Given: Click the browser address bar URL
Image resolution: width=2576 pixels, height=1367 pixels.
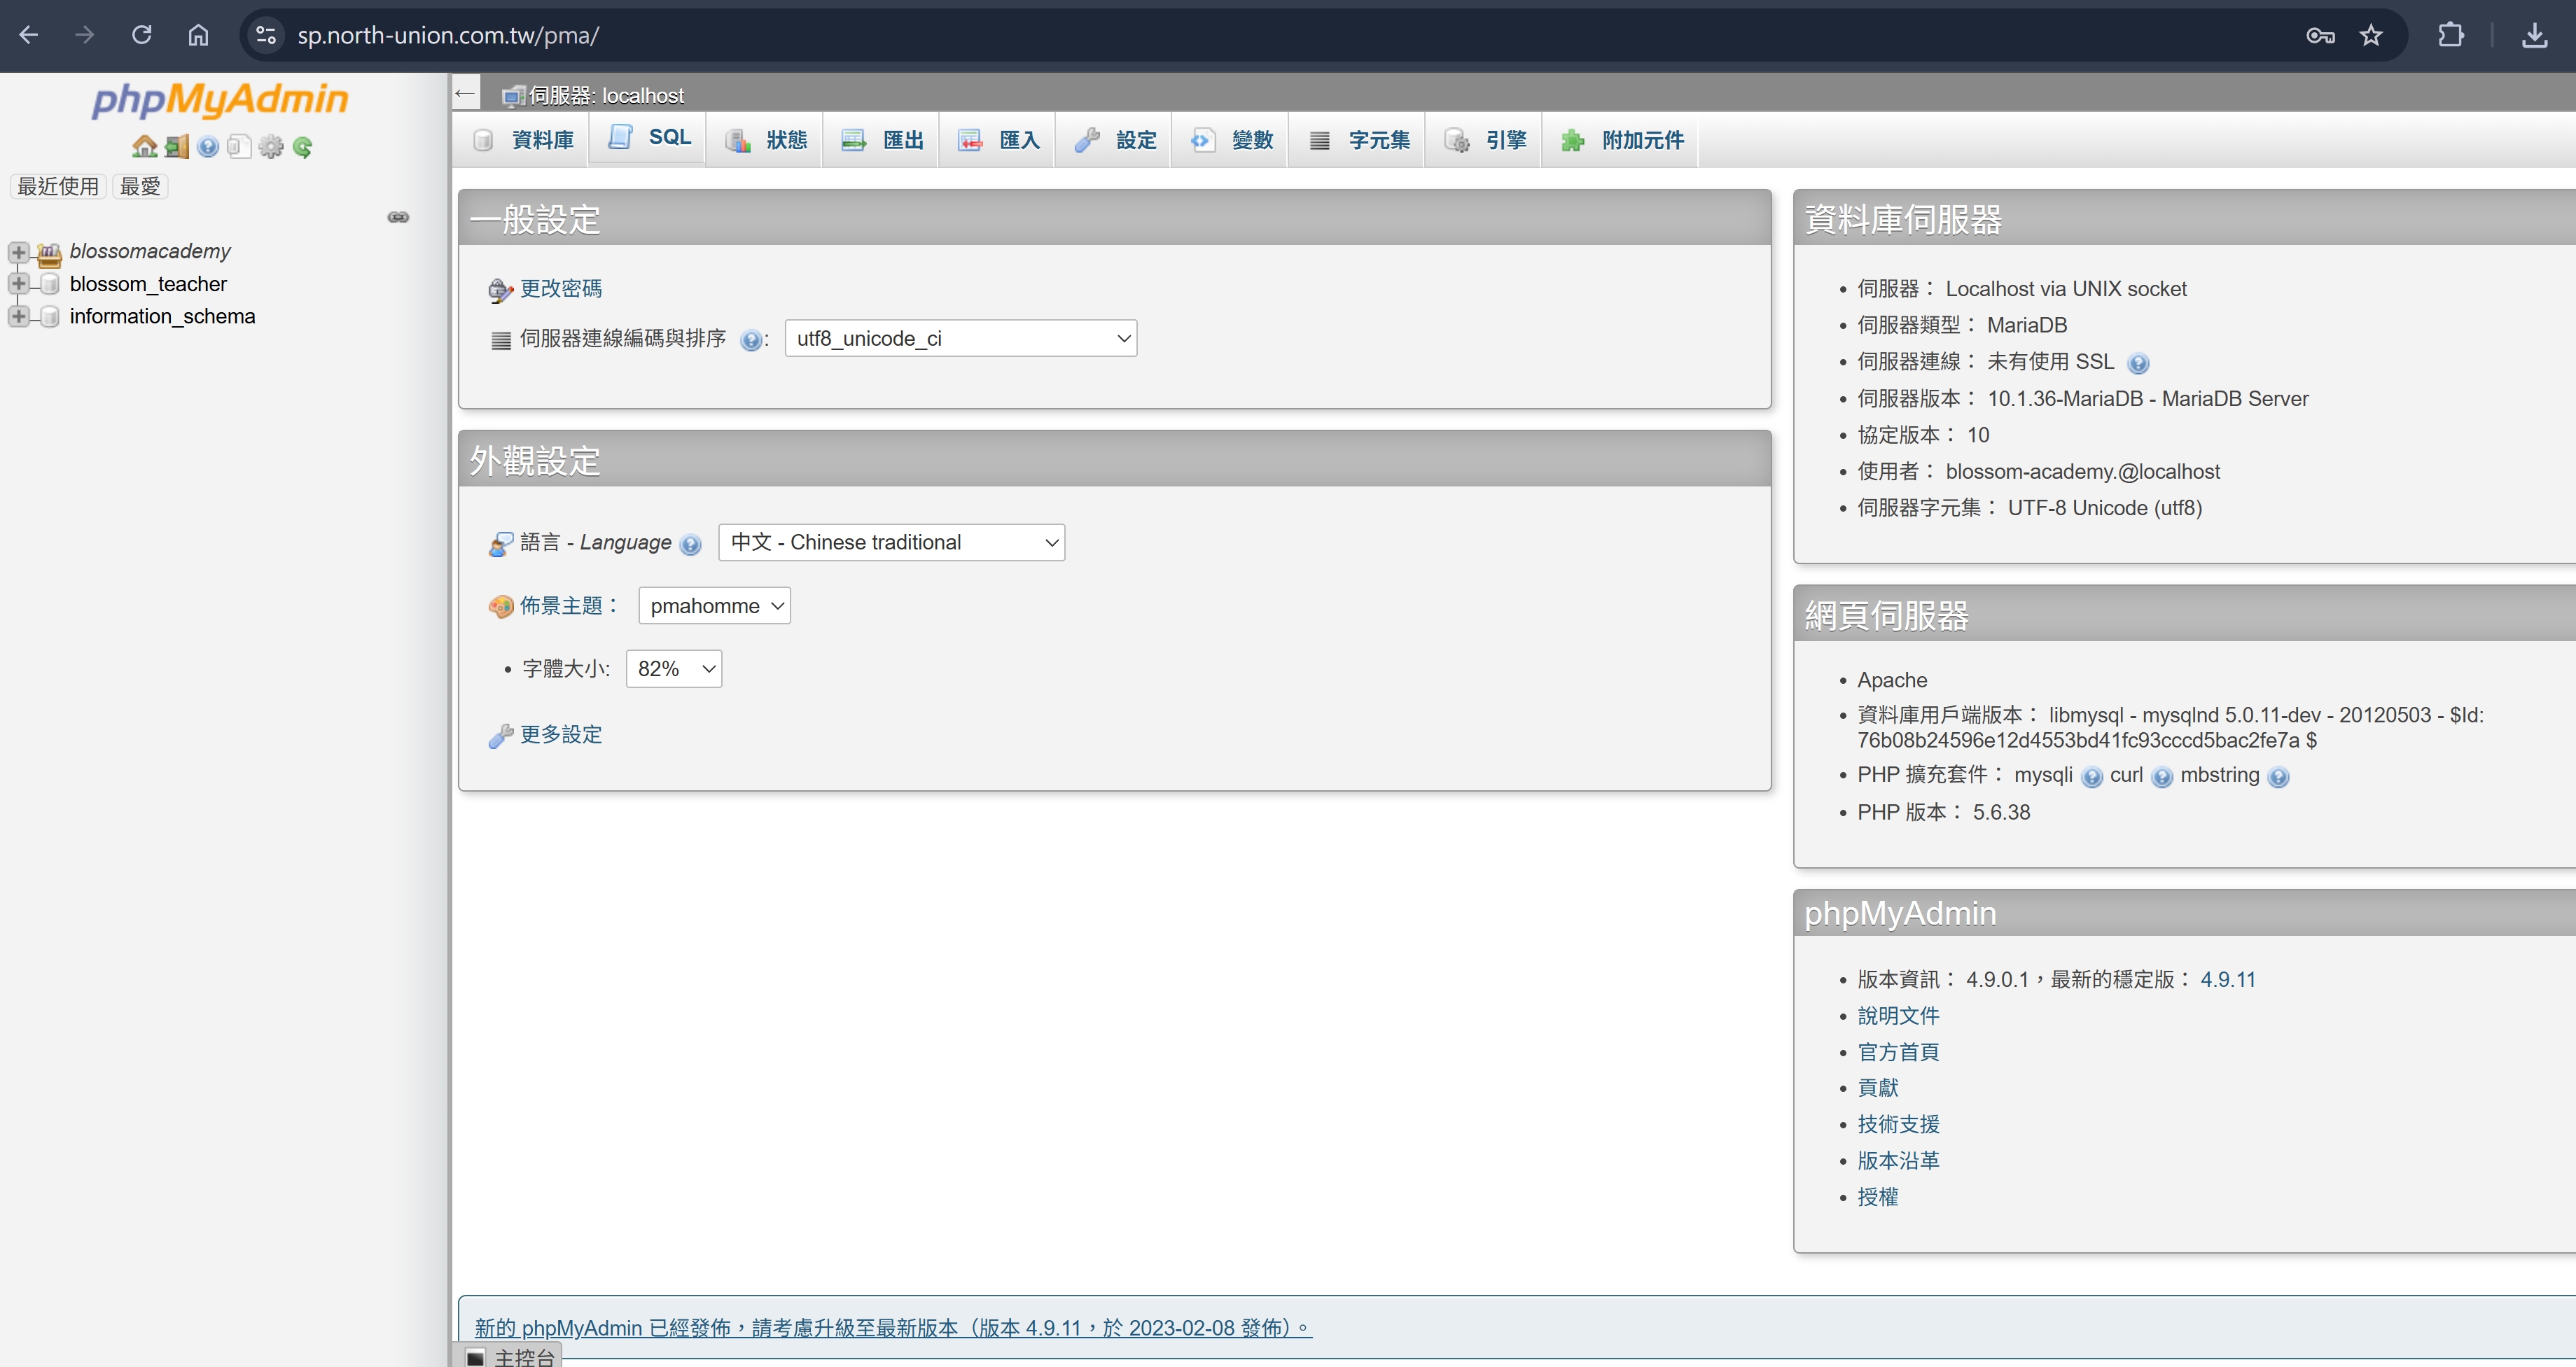Looking at the screenshot, I should pos(448,35).
